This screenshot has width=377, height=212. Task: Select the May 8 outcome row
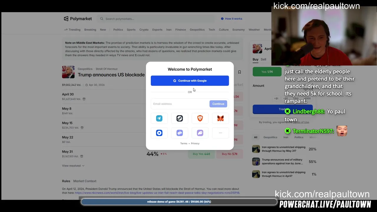click(153, 111)
